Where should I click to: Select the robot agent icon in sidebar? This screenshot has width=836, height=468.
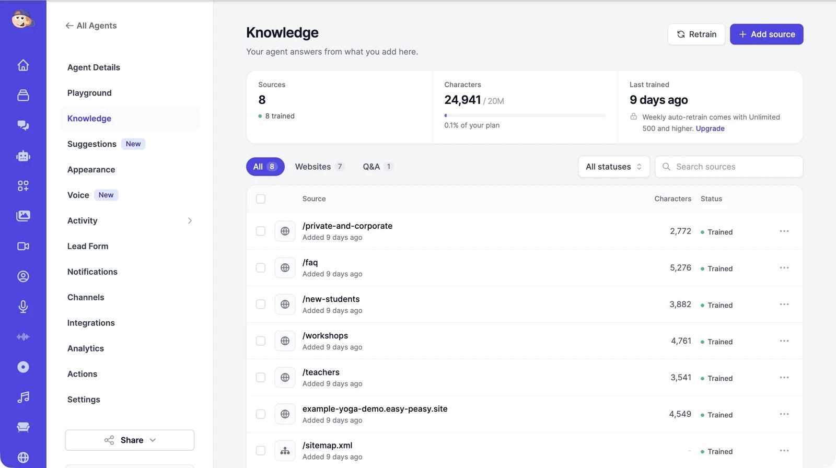click(23, 156)
